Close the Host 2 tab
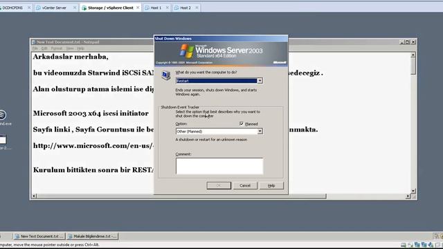 pos(197,8)
